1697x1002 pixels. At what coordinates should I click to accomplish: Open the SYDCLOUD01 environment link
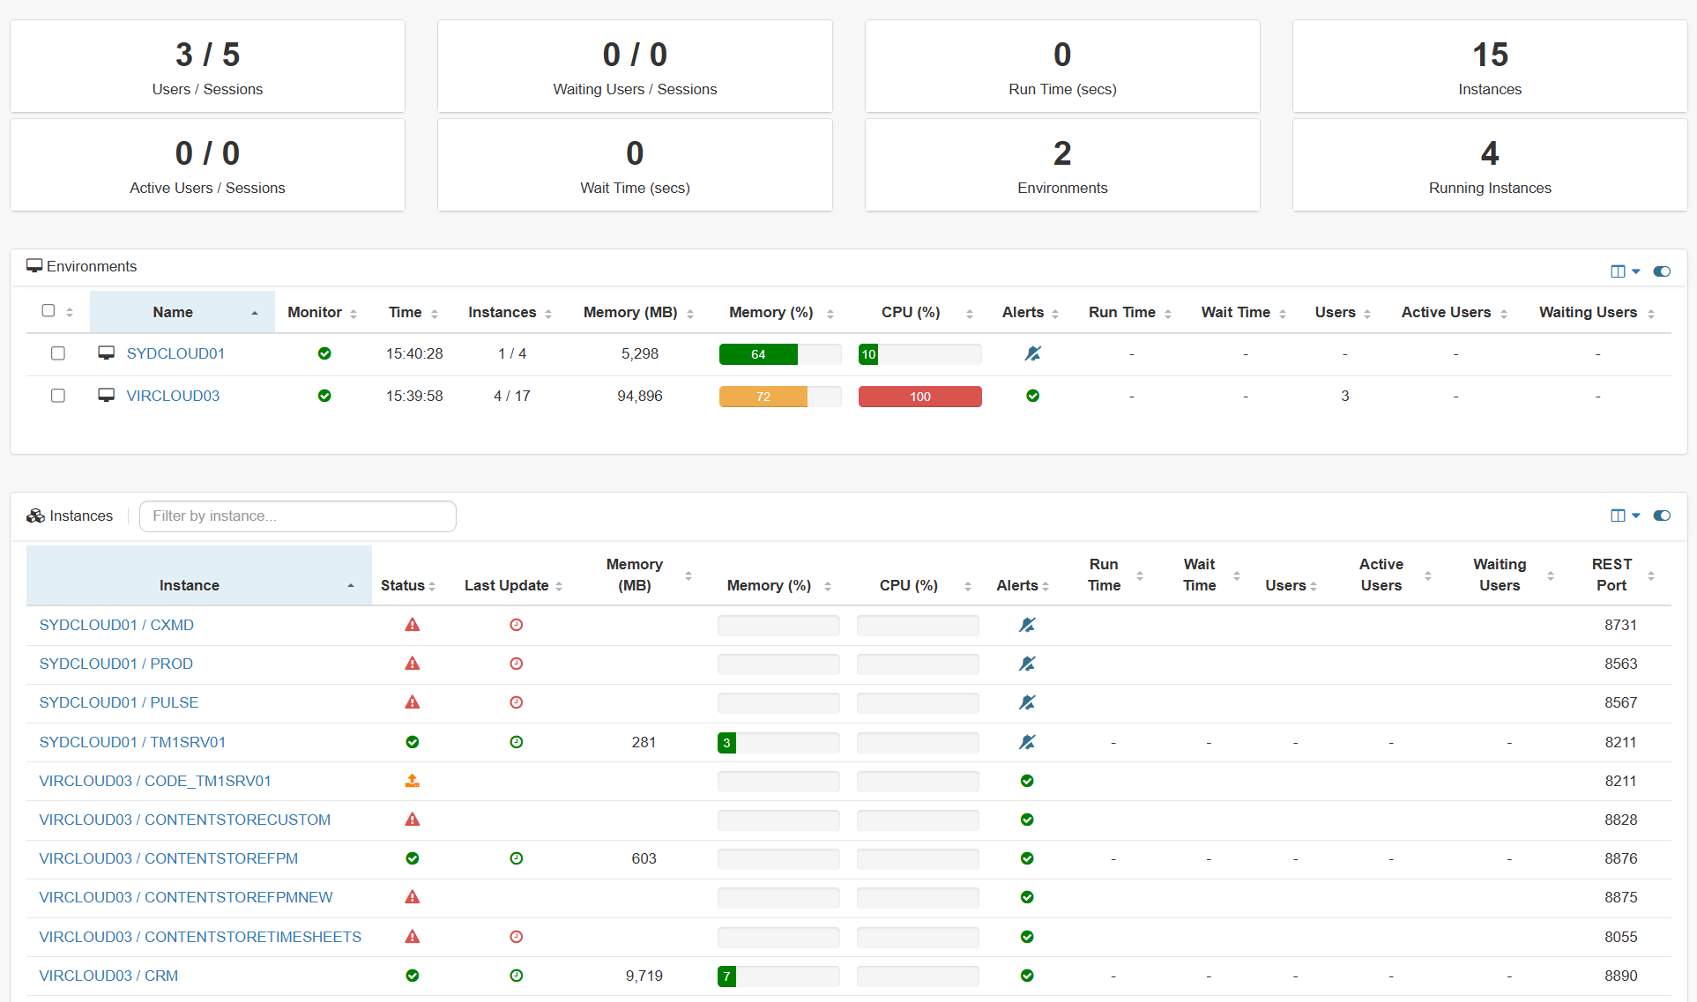click(175, 353)
